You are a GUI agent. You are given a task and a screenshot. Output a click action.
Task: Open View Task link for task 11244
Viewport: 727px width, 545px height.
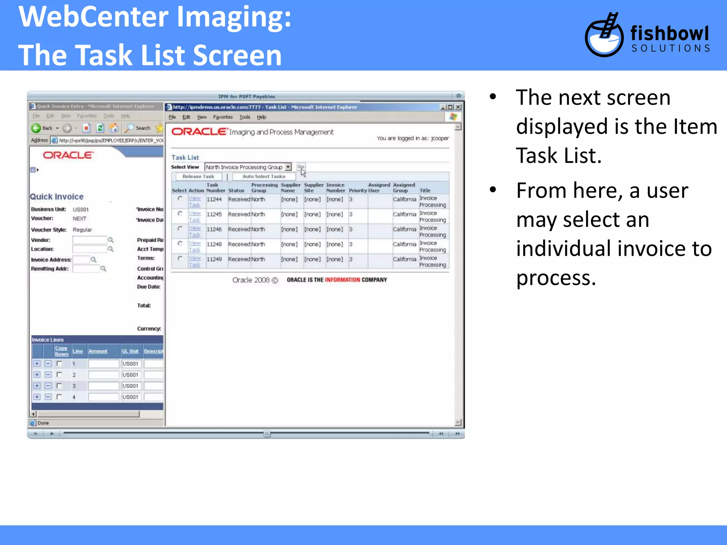point(195,202)
